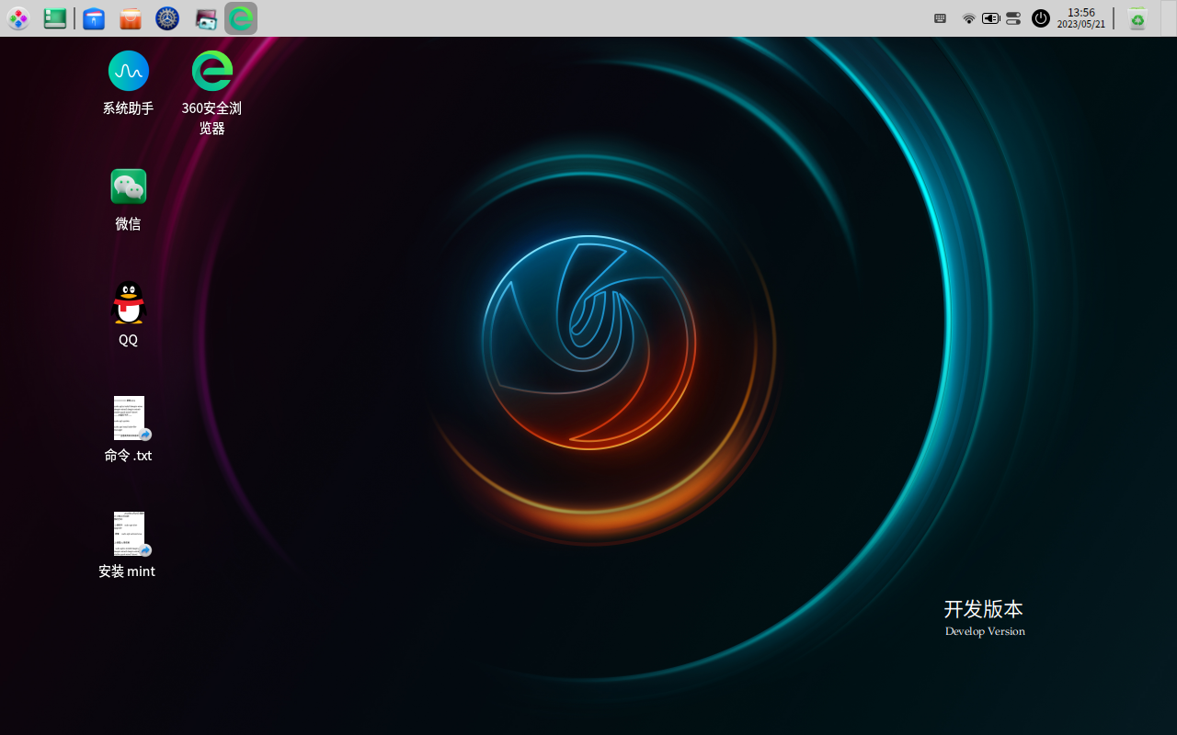This screenshot has width=1177, height=735.
Task: Open the app launcher in the dock
Action: pos(18,18)
